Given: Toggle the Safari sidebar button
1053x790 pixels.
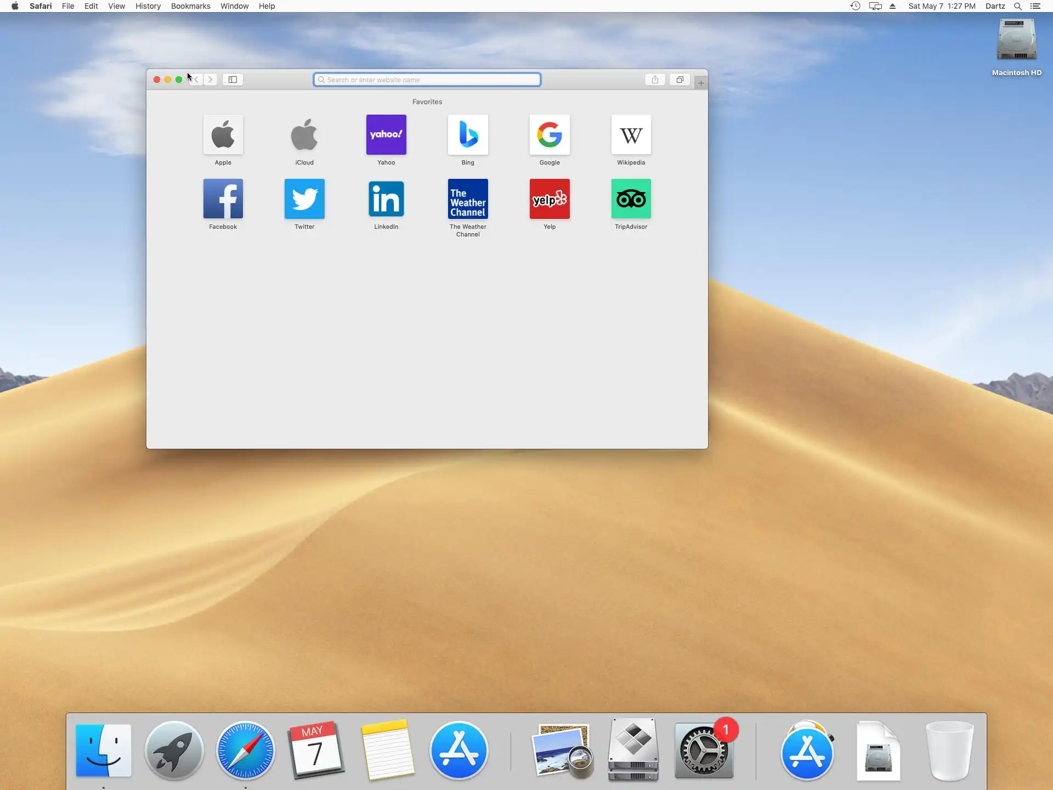Looking at the screenshot, I should point(233,80).
